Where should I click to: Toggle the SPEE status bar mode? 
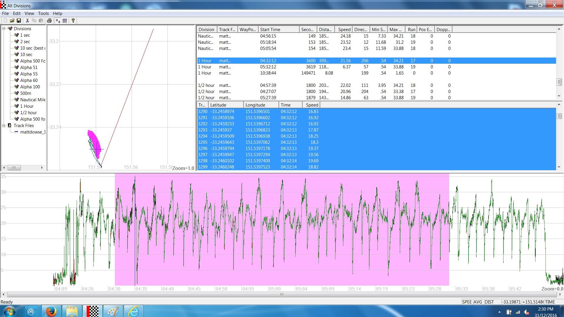click(x=466, y=302)
